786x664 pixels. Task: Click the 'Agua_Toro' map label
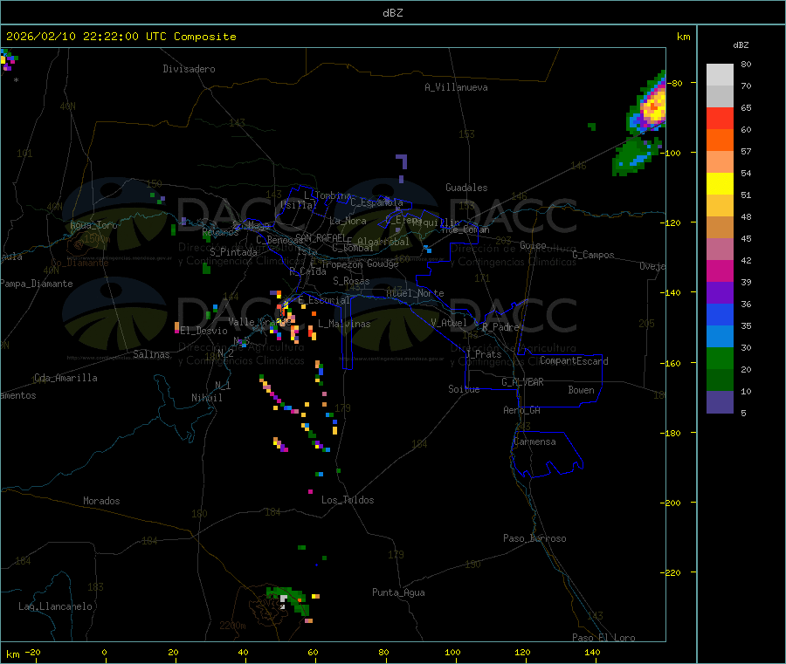tap(93, 225)
